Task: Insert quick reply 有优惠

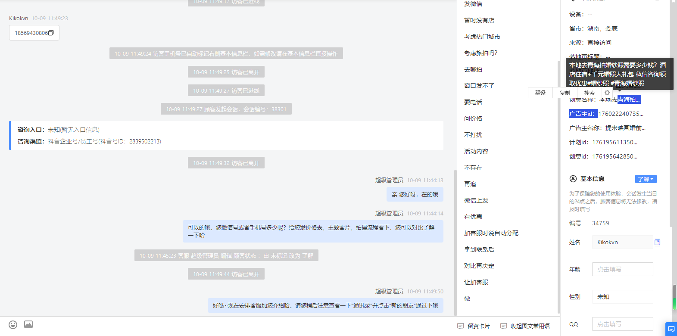Action: click(473, 217)
